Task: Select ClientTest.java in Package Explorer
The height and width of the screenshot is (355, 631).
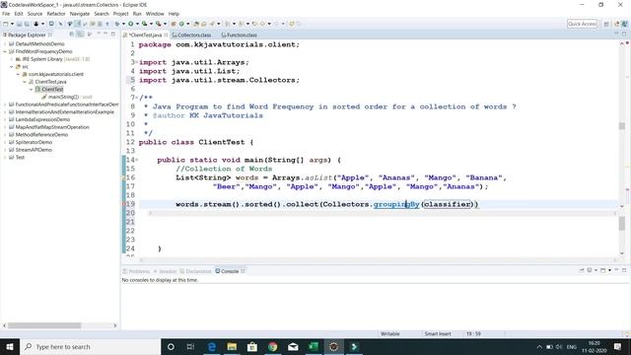Action: pyautogui.click(x=47, y=82)
